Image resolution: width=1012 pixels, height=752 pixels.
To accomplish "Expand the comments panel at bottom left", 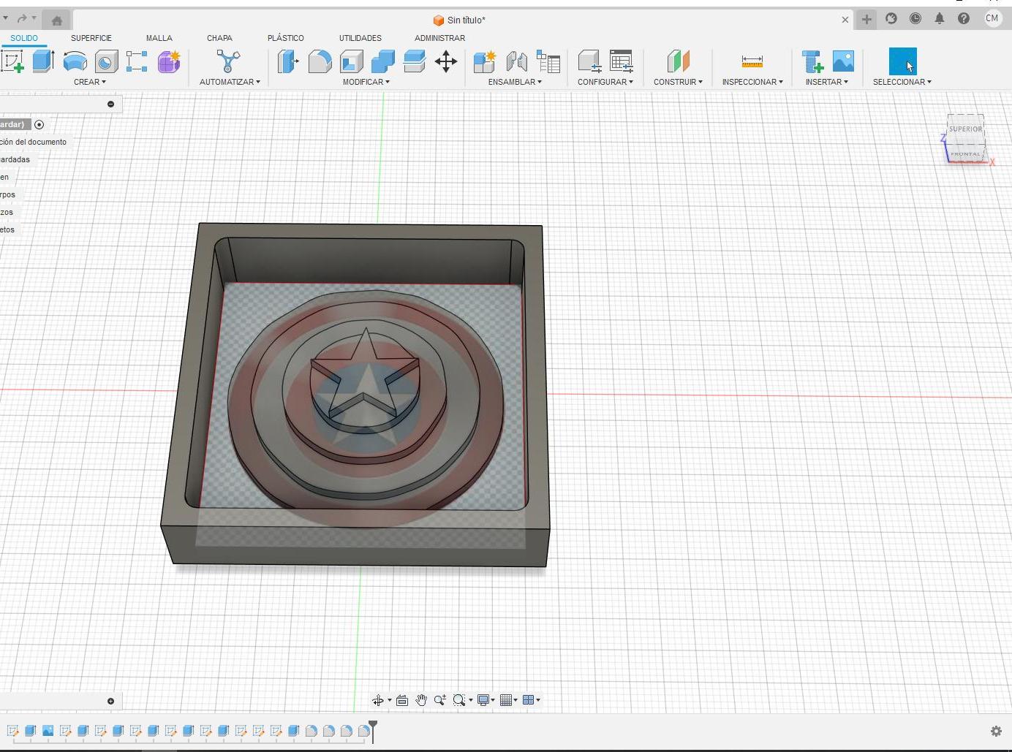I will (110, 701).
